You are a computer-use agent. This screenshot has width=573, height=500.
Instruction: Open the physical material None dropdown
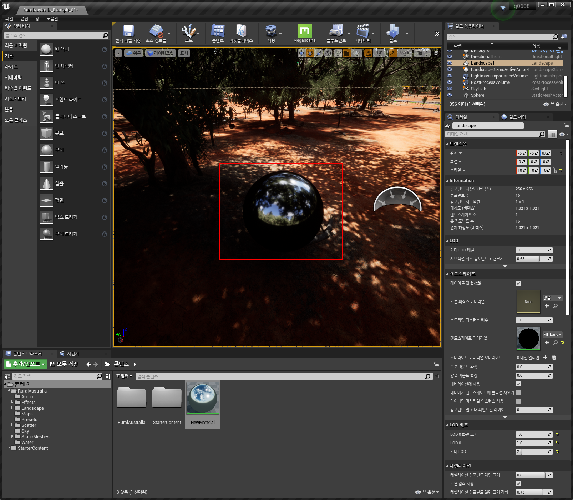[552, 298]
